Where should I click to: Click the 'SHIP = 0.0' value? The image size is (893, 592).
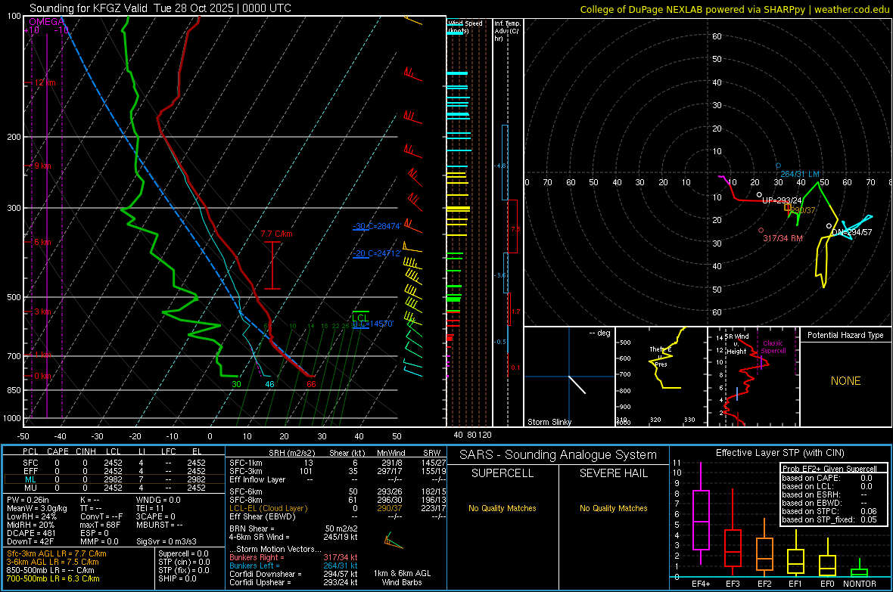(177, 578)
